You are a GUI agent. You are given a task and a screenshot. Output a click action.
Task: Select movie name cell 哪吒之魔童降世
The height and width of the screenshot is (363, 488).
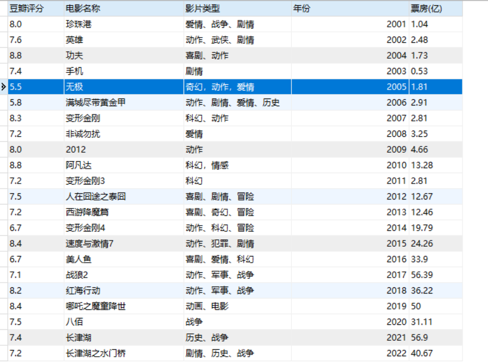tap(124, 306)
